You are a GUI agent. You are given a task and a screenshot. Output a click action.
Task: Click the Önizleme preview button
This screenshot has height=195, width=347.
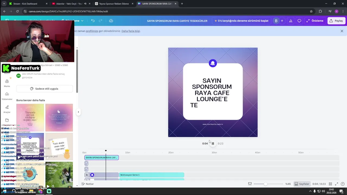315,21
